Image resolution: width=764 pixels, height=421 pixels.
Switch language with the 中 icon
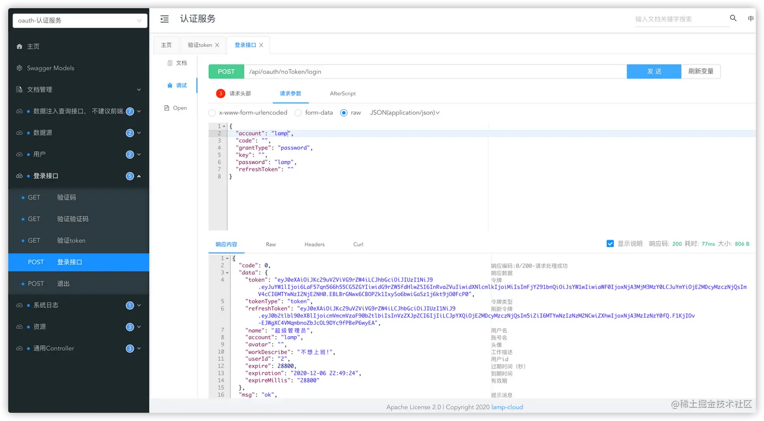pos(751,19)
